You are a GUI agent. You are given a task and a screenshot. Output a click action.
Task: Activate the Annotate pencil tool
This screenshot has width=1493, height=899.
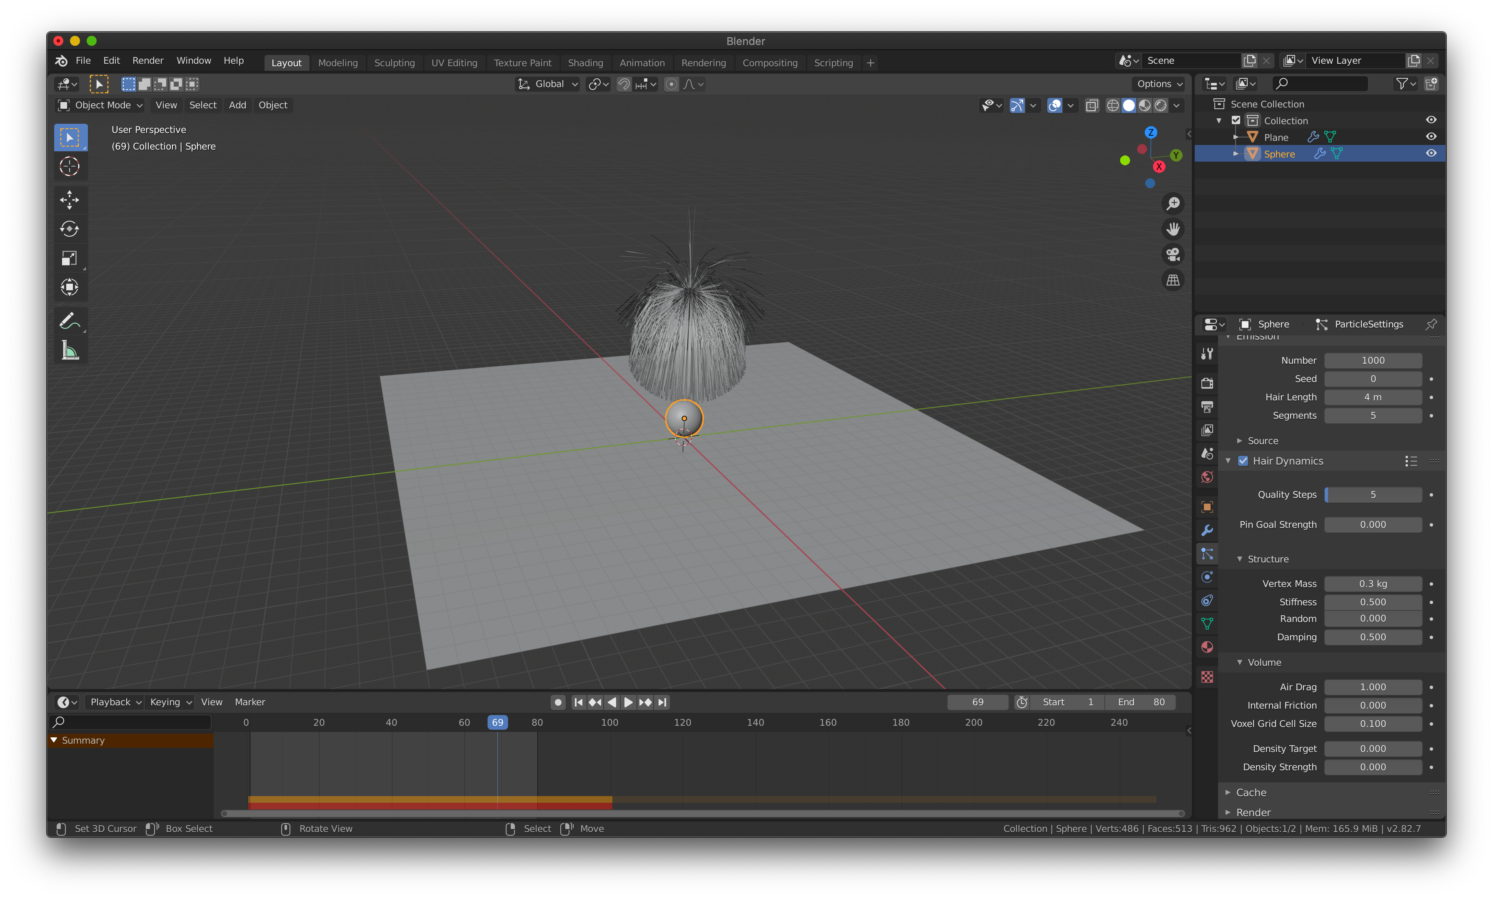[x=70, y=320]
